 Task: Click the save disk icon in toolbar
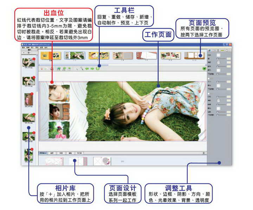point(52,69)
